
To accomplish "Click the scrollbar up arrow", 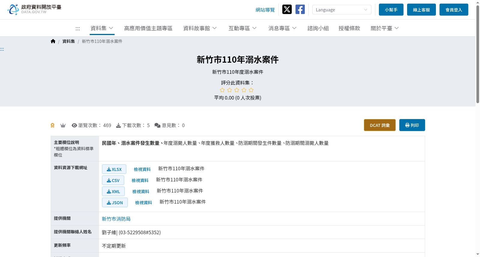I will [x=478, y=2].
